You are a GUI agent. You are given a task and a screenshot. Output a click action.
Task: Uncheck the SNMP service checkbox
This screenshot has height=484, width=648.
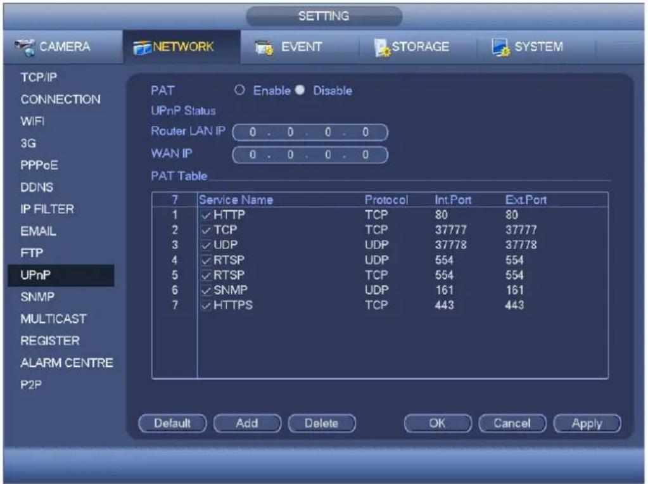click(206, 291)
